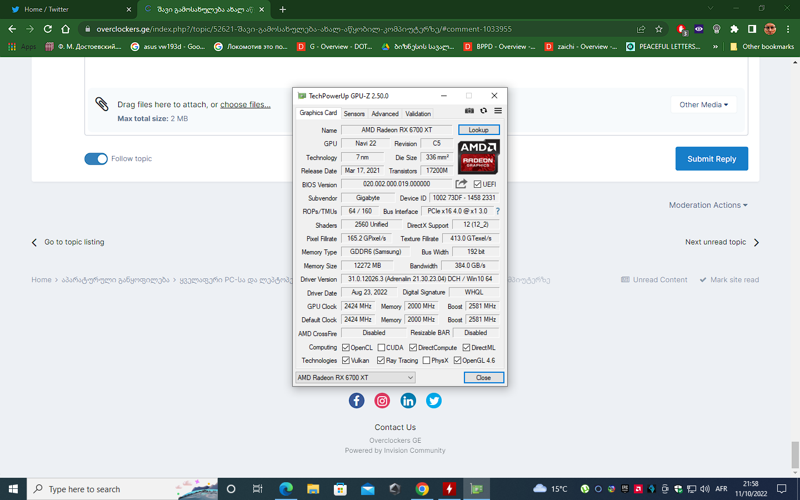The image size is (800, 500).
Task: Toggle the DirectCompute checkbox
Action: coord(413,348)
